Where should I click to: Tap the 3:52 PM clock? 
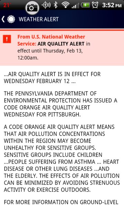click(112, 5)
